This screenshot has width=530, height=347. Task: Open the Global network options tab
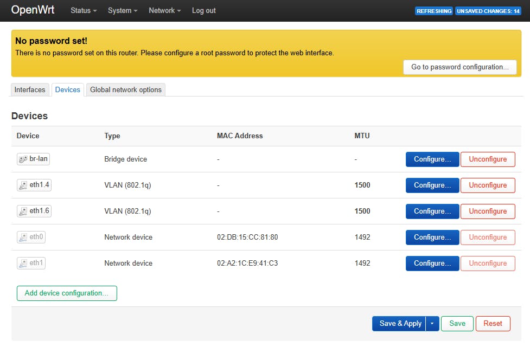[x=126, y=90]
